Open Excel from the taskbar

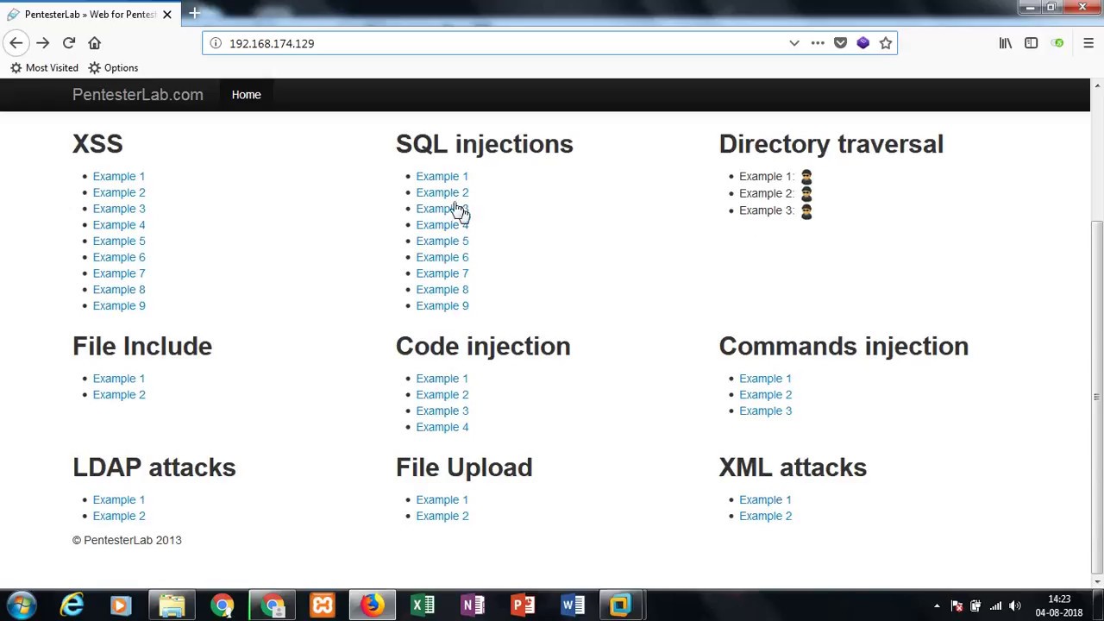pyautogui.click(x=423, y=605)
